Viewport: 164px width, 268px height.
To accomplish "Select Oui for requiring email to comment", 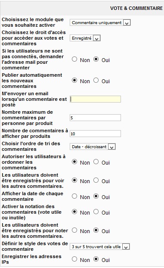I will pyautogui.click(x=96, y=59).
